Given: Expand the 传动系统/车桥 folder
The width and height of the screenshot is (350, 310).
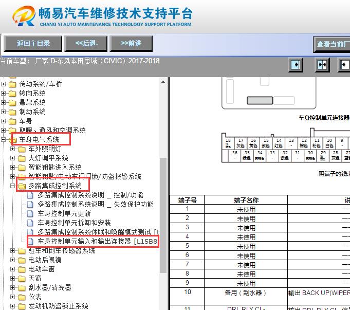Looking at the screenshot, I should click(4, 84).
